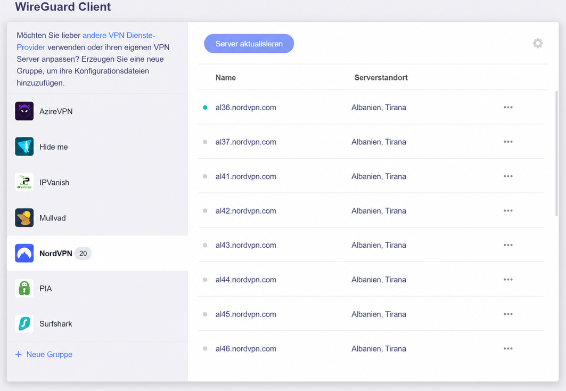
Task: Open the settings gear icon
Action: click(x=538, y=43)
